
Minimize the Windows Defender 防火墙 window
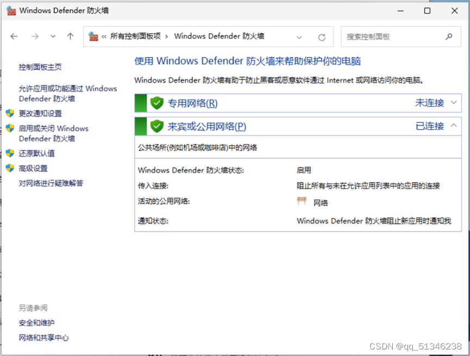tap(400, 11)
